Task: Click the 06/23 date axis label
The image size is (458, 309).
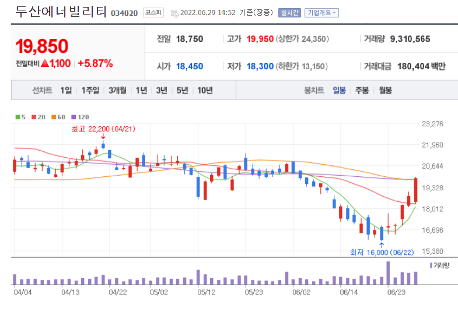Action: 396,292
